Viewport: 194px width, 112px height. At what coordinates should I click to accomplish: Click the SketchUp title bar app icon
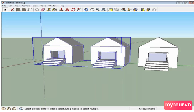(x=3, y=2)
